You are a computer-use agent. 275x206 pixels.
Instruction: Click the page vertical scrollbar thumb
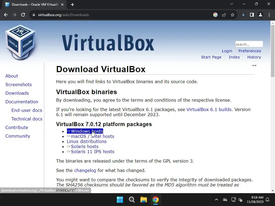point(273,51)
